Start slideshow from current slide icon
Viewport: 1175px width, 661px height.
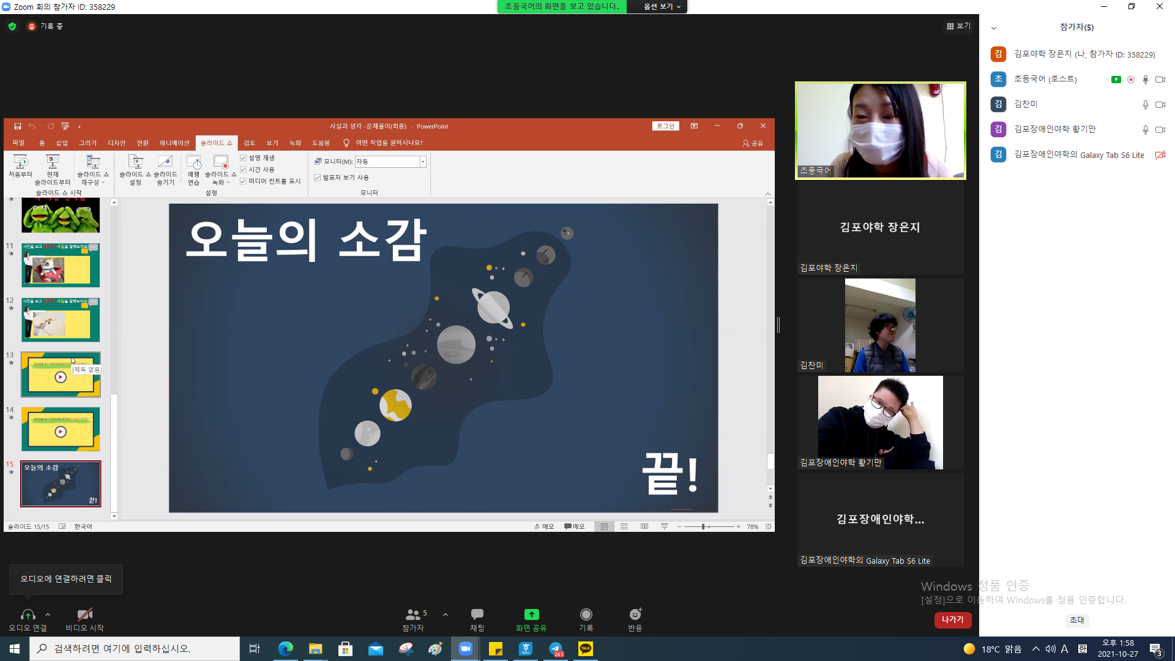click(x=53, y=162)
